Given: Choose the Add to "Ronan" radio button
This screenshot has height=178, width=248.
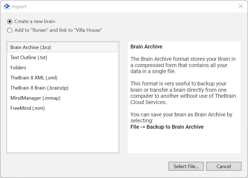Looking at the screenshot, I should (10, 30).
